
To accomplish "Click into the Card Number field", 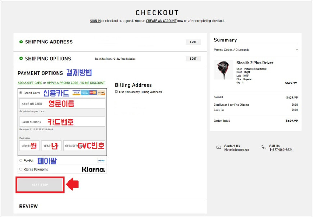I will (62, 122).
